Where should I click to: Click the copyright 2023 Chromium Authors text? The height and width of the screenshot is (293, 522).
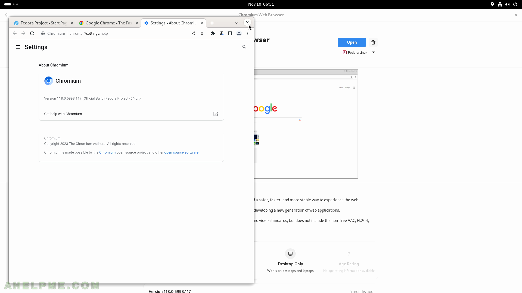pos(90,144)
